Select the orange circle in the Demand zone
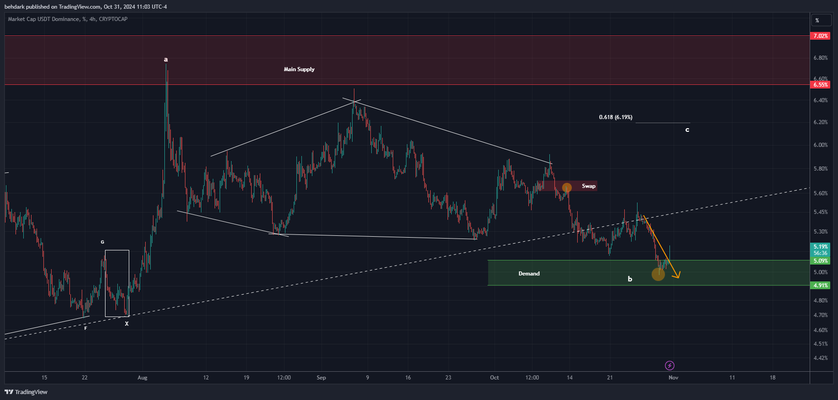The image size is (838, 400). coord(658,274)
